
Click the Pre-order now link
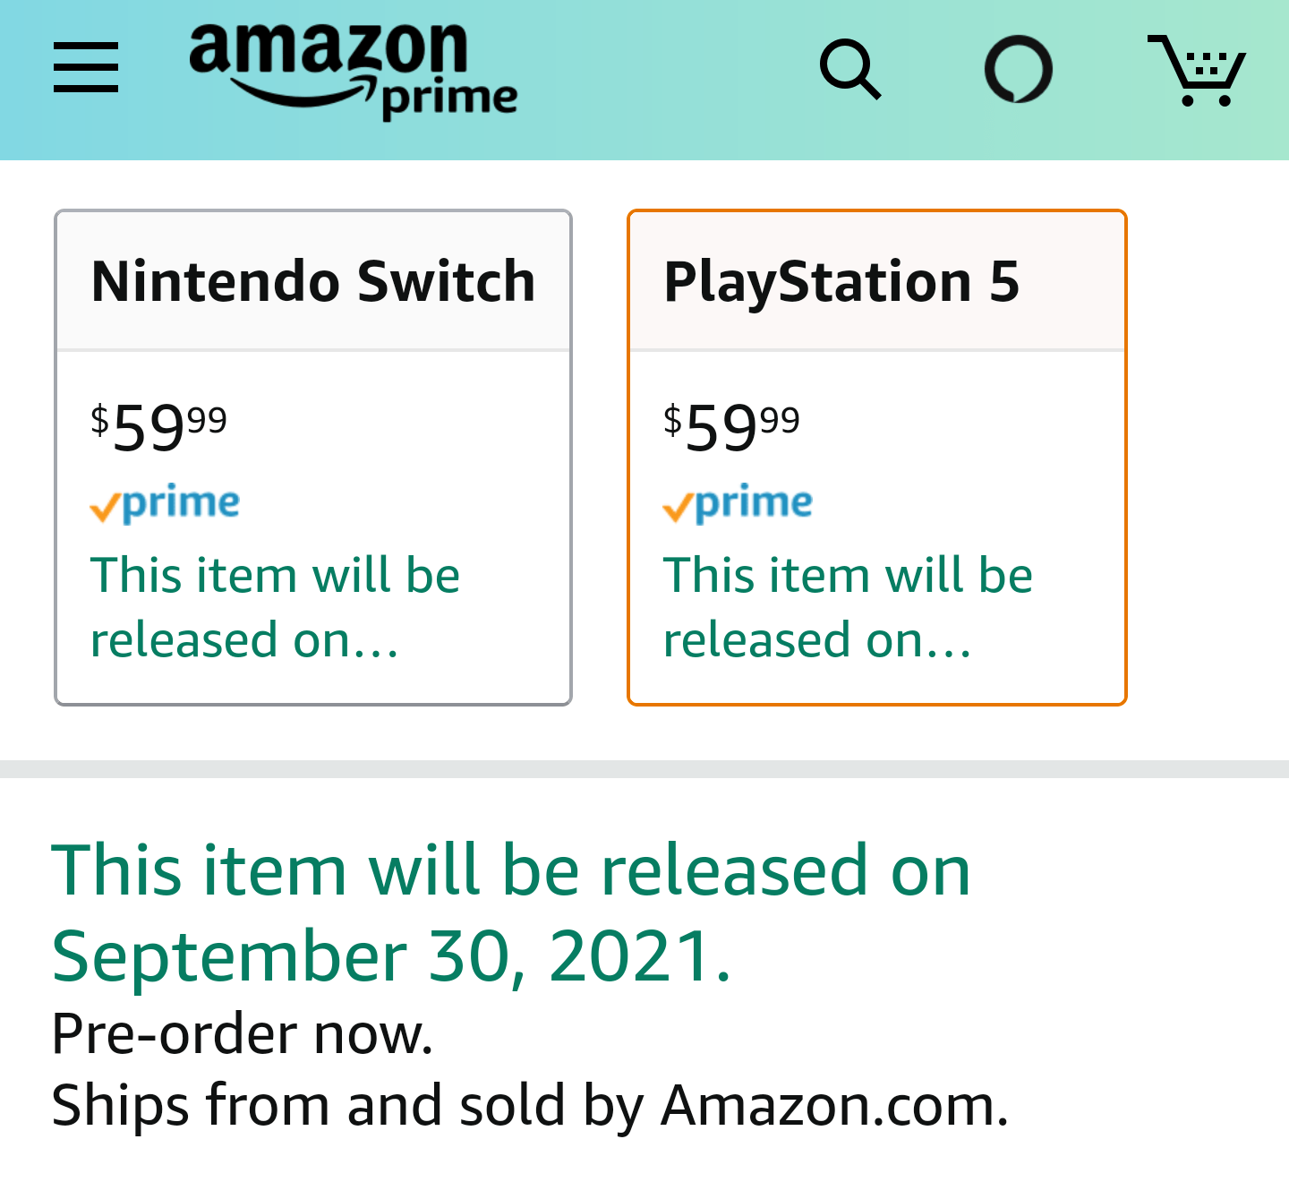pos(242,1034)
